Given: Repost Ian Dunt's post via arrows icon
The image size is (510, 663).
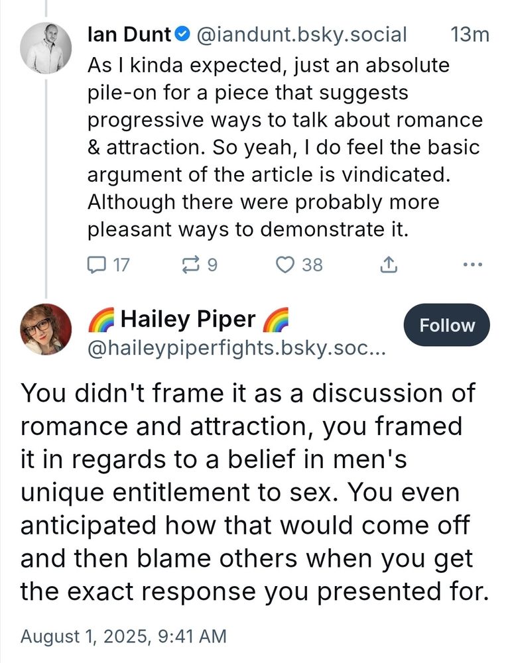Looking at the screenshot, I should (x=190, y=265).
